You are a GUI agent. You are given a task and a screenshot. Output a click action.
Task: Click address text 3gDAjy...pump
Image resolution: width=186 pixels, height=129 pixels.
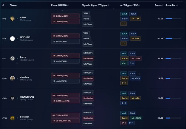pos(26,100)
